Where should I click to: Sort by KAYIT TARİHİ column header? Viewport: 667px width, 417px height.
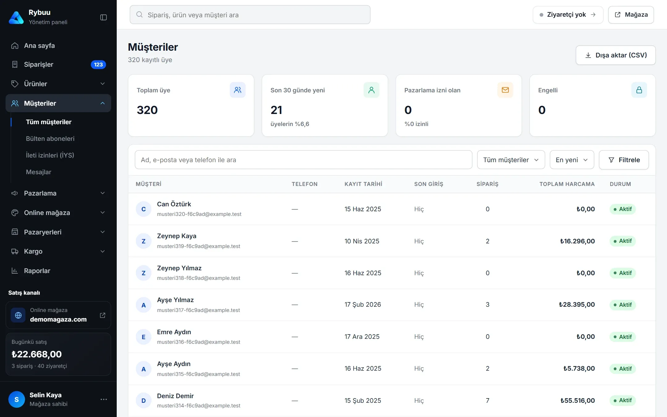point(363,184)
